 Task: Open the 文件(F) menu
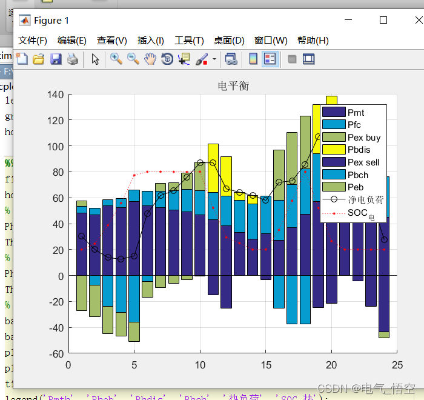pyautogui.click(x=33, y=41)
